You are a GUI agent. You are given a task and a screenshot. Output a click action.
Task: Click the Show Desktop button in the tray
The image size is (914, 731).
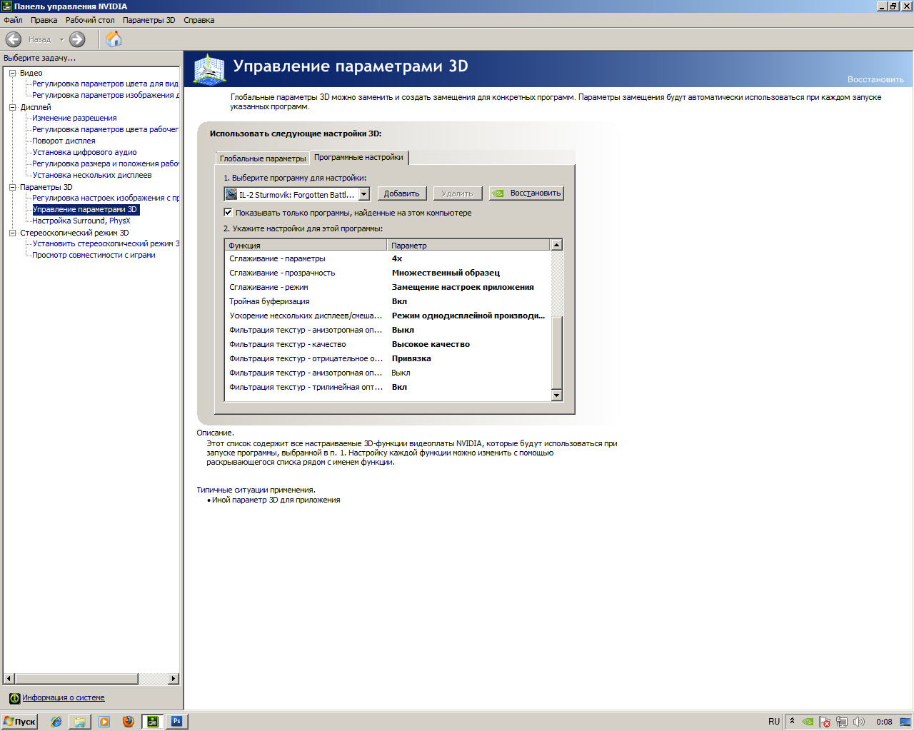pos(905,722)
